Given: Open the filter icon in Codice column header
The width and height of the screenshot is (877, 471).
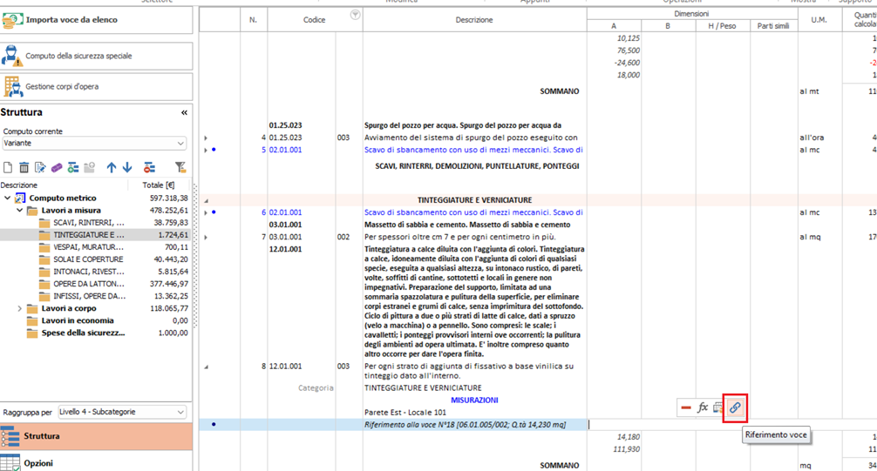Looking at the screenshot, I should [355, 15].
